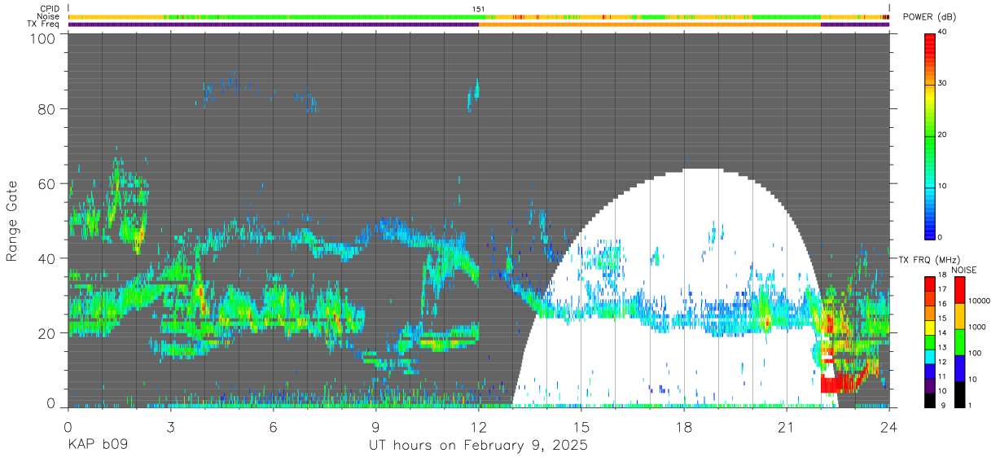The image size is (1000, 462).
Task: Click the "Noise" label at top left
Action: 48,16
